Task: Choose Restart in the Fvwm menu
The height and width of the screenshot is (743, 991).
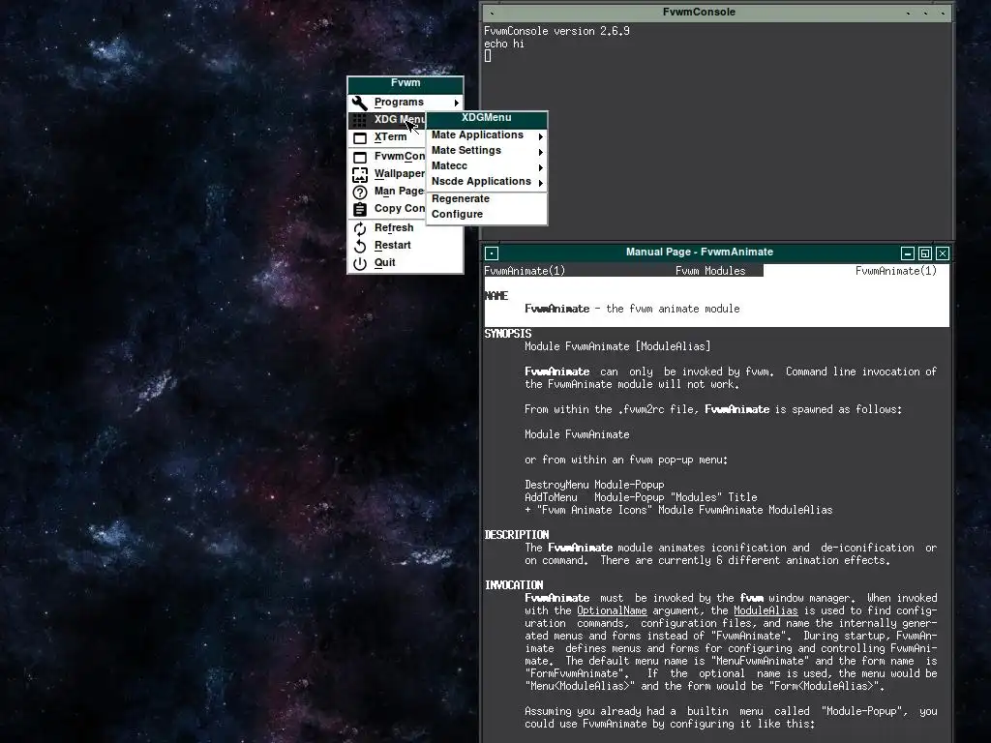Action: (x=405, y=246)
